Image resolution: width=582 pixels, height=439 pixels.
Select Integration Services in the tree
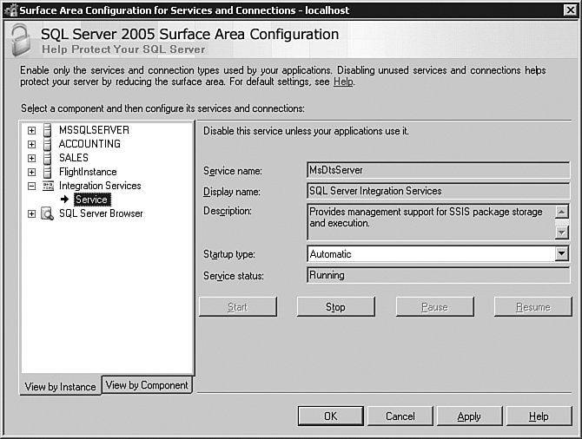tap(100, 186)
